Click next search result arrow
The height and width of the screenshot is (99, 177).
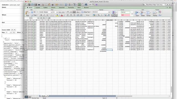(x=170, y=5)
